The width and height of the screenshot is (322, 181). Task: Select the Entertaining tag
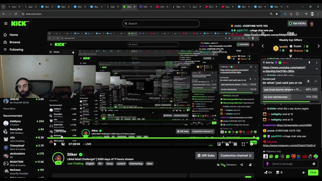[136, 164]
